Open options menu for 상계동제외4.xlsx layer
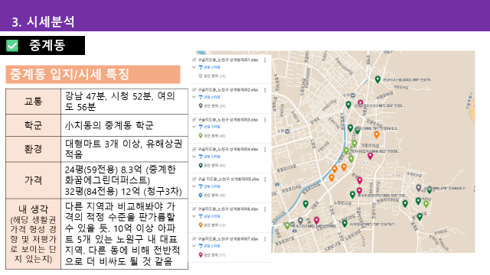The image size is (490, 275). (x=265, y=150)
